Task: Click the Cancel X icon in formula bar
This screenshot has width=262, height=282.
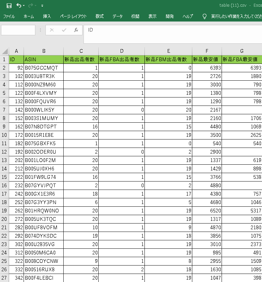Action: 52,30
